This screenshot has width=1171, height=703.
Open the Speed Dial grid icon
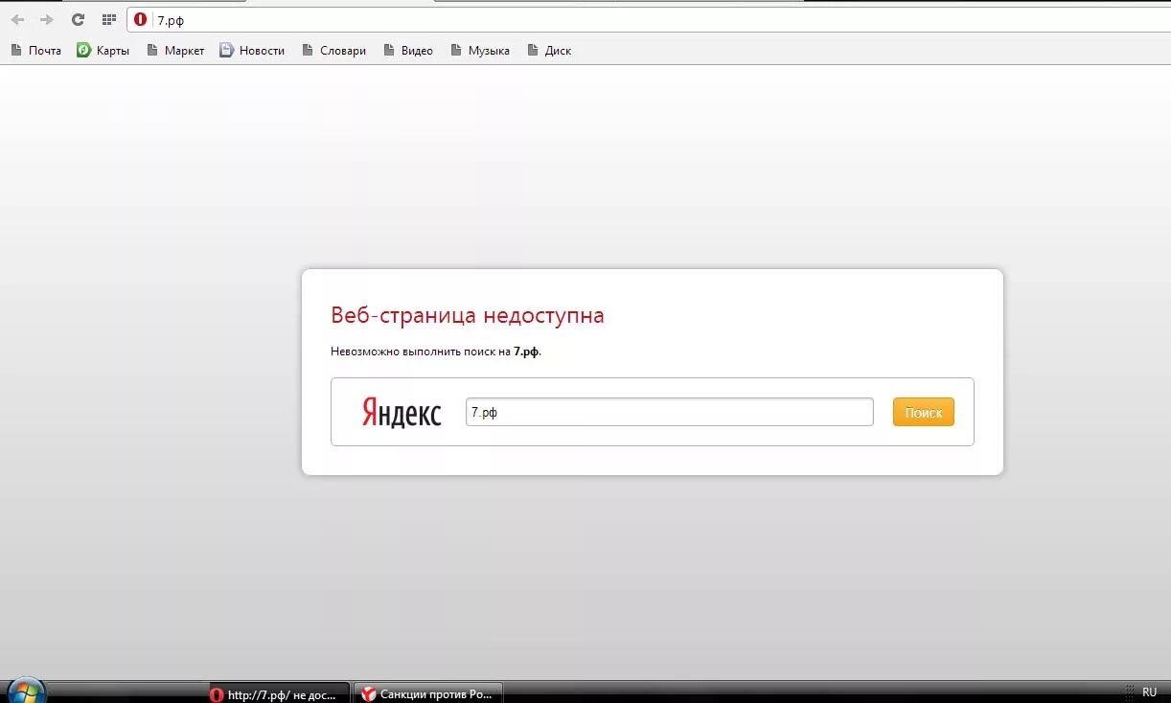click(108, 19)
